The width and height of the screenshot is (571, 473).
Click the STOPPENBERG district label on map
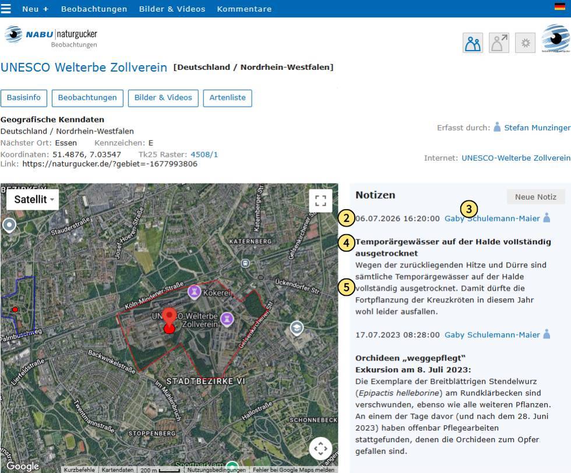(x=152, y=433)
